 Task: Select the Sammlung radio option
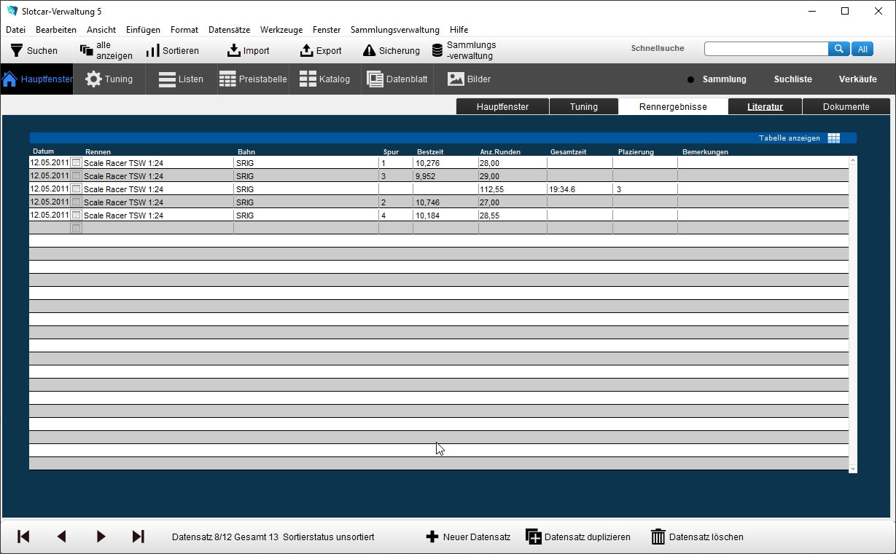pyautogui.click(x=691, y=79)
